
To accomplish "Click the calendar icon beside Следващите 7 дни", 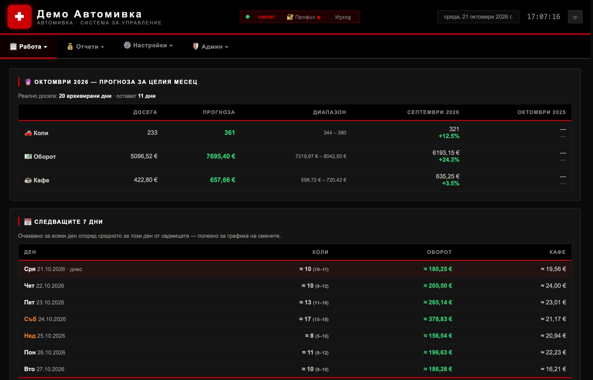I will pyautogui.click(x=28, y=222).
